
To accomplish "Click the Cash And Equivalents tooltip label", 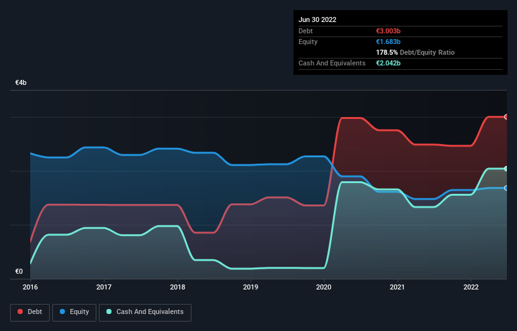I will point(332,63).
